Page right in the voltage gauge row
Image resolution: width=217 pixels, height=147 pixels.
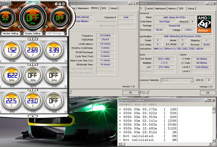[x=35, y=39]
